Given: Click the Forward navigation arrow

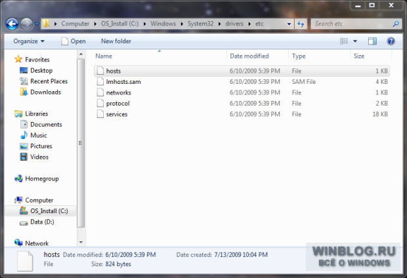Looking at the screenshot, I should 26,24.
